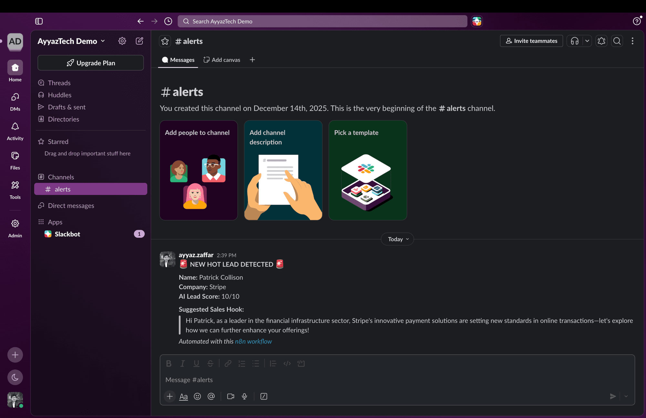
Task: Select the alerts channel in sidebar
Action: click(91, 189)
